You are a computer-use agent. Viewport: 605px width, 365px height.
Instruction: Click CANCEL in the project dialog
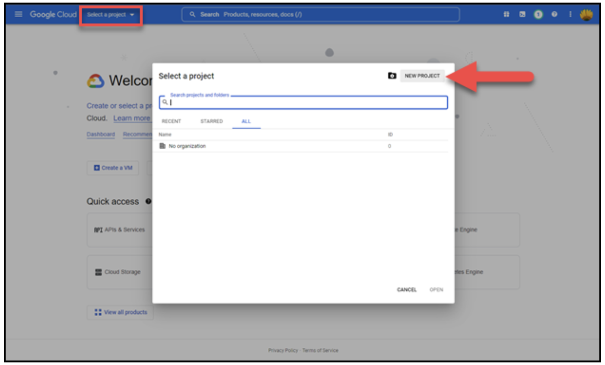[x=407, y=290]
